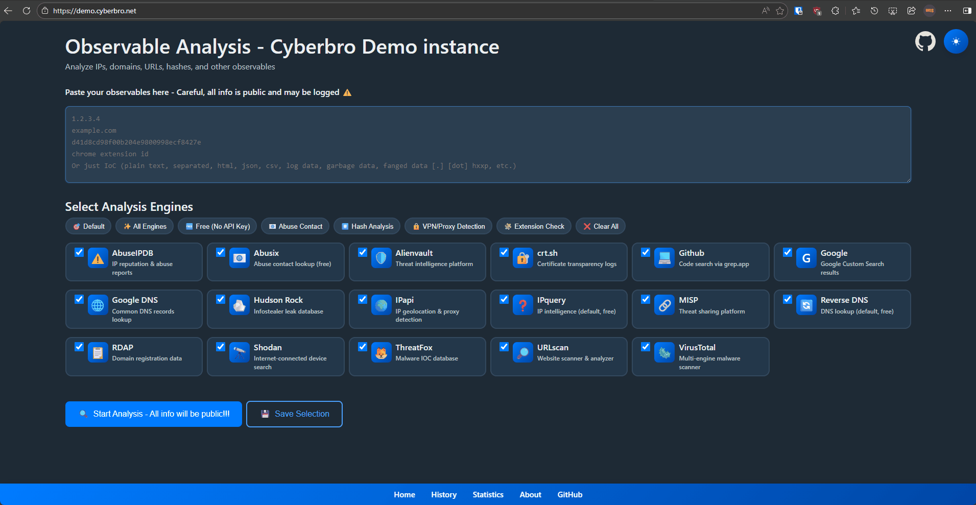Toggle the light/dark theme sun button
The image size is (976, 505).
point(956,41)
